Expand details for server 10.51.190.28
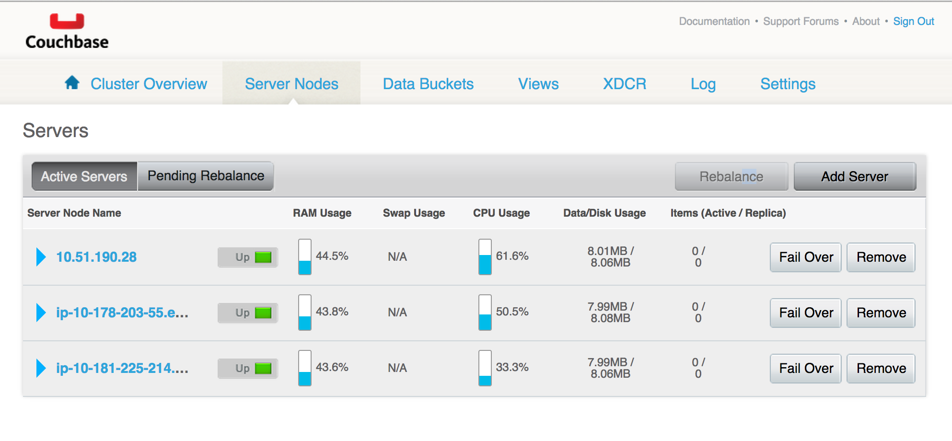This screenshot has width=952, height=441. click(41, 257)
